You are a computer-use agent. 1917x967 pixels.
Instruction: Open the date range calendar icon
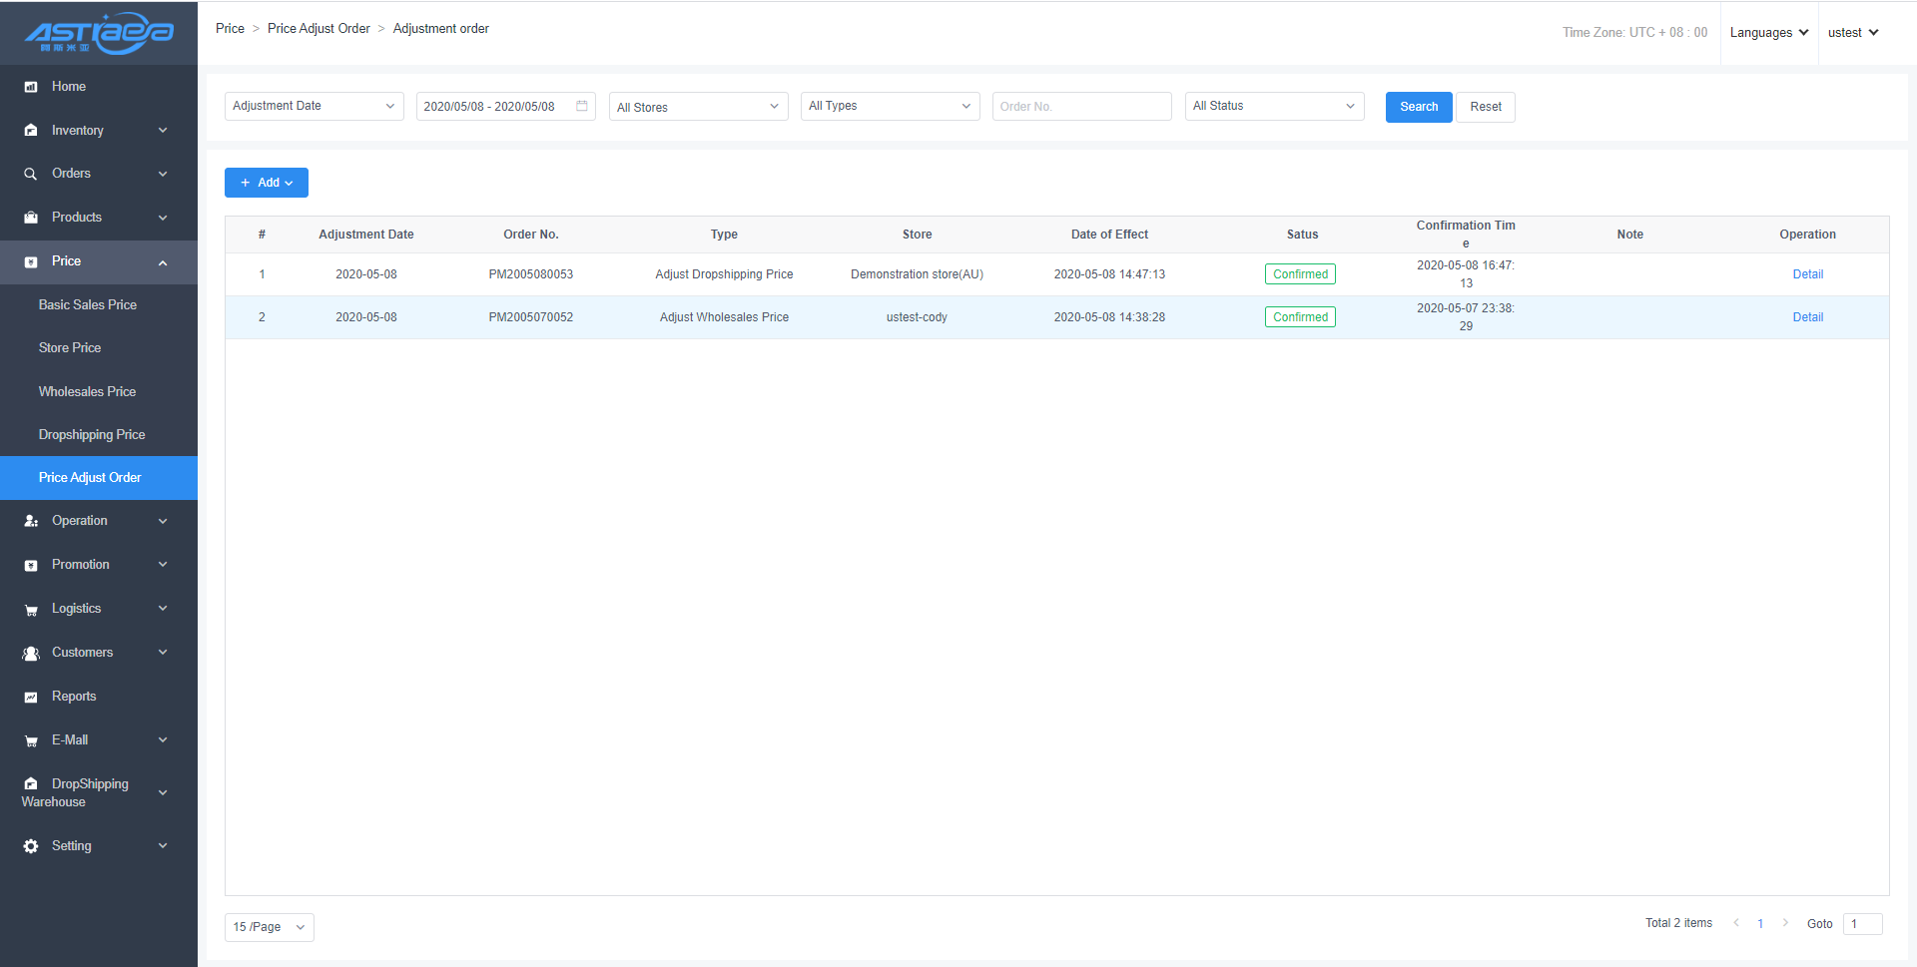[582, 106]
